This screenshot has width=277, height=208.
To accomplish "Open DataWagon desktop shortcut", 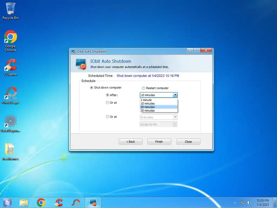I will click(11, 123).
